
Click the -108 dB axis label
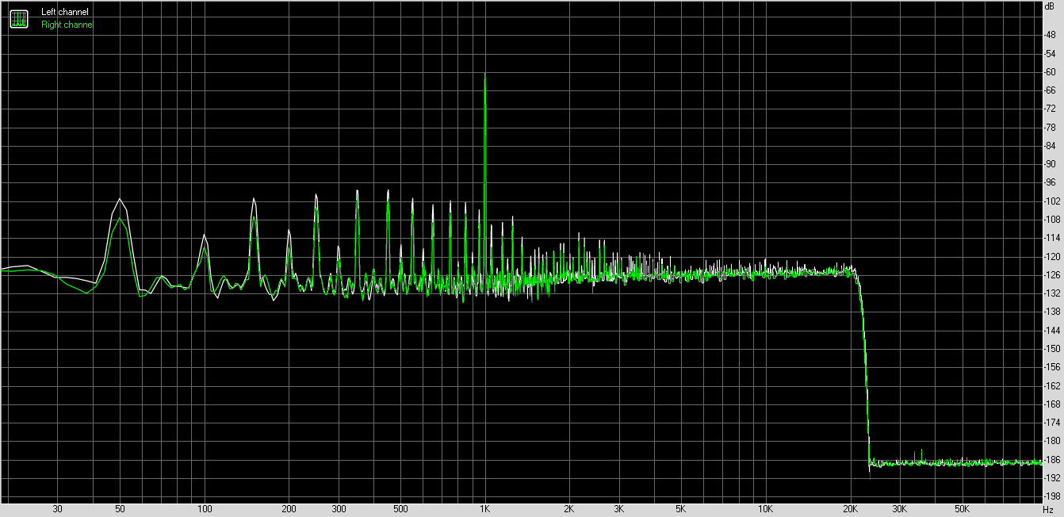click(1053, 219)
